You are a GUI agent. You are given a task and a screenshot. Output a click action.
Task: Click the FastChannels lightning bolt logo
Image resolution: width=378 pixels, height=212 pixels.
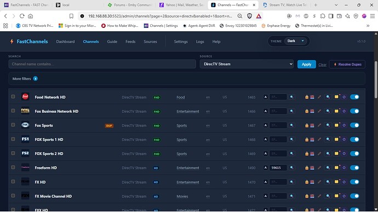point(12,42)
